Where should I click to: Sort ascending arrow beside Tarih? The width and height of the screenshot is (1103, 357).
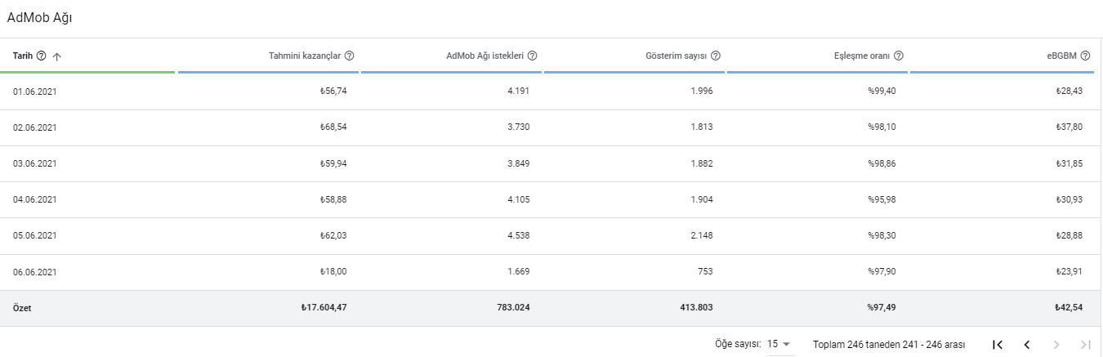point(56,56)
